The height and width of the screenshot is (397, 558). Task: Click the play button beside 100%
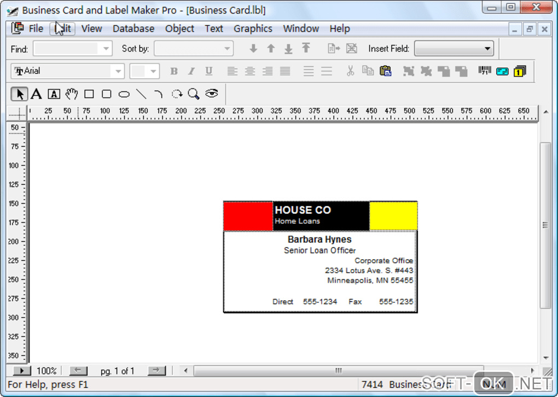point(22,371)
